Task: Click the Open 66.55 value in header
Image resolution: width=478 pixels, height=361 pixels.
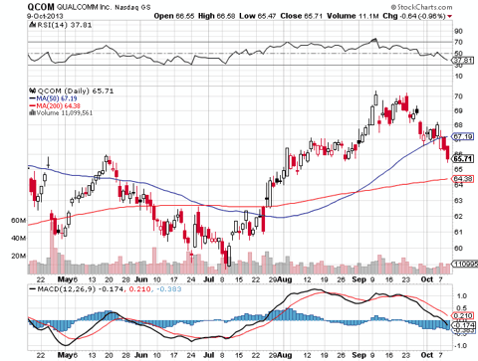Action: coord(174,16)
